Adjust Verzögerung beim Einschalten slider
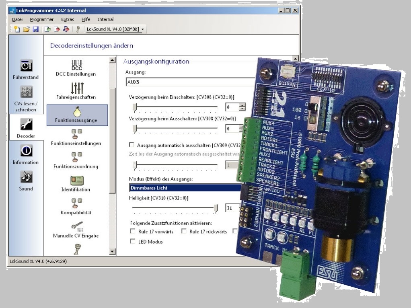The width and height of the screenshot is (411, 308). click(135, 107)
